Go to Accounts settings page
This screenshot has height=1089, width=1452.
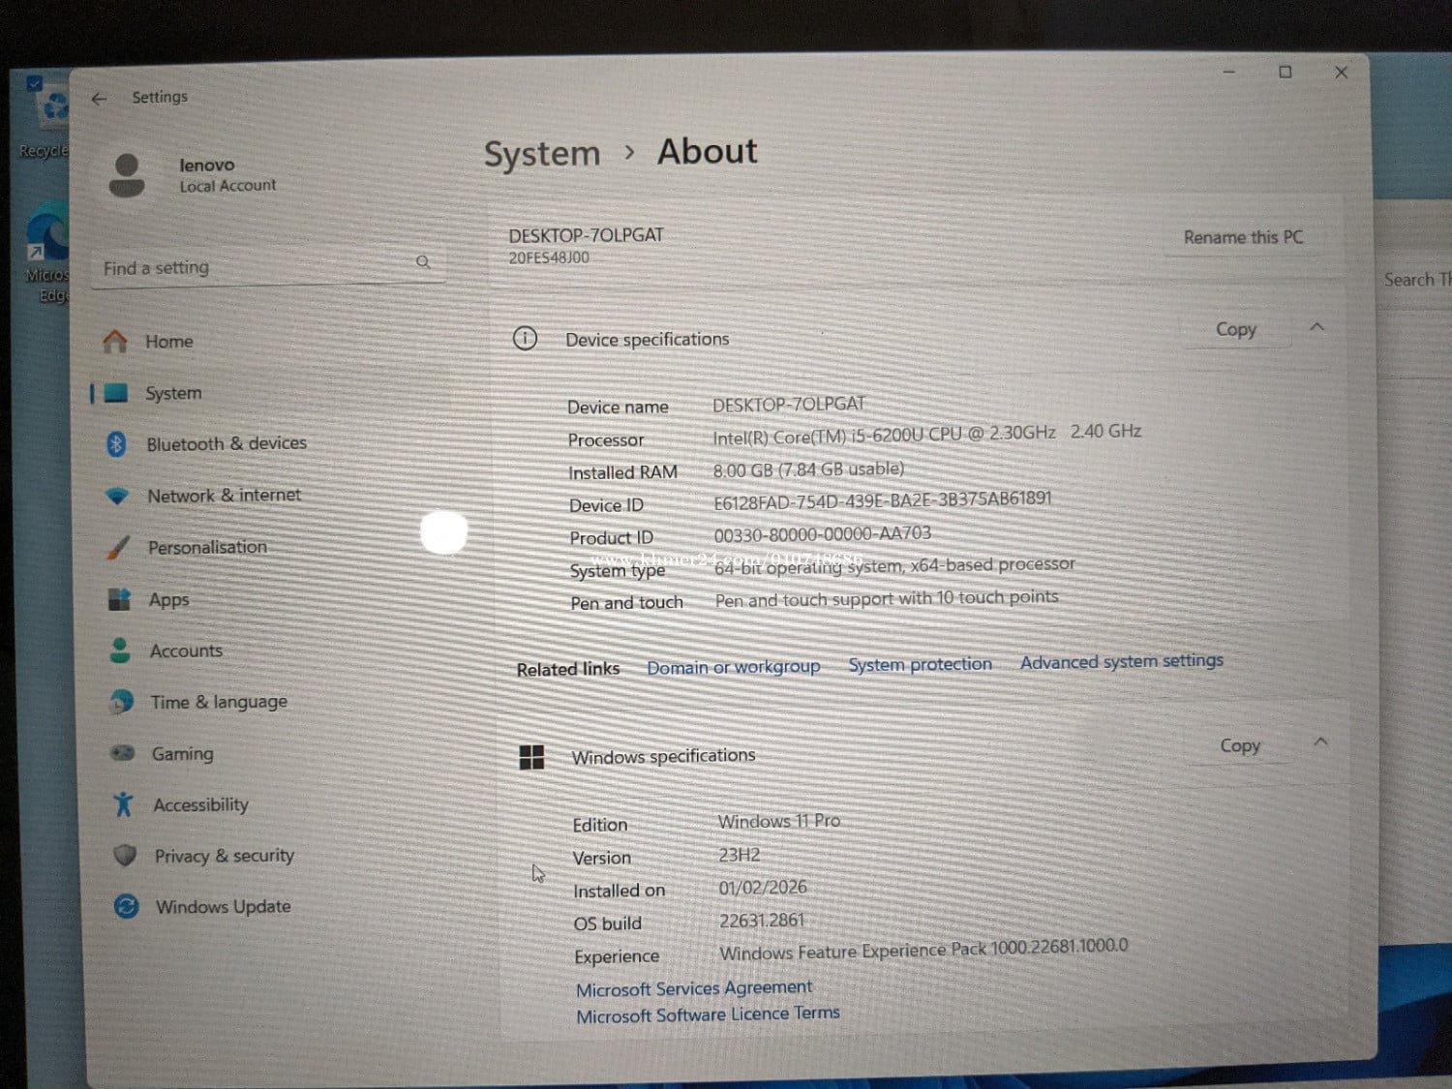(186, 651)
